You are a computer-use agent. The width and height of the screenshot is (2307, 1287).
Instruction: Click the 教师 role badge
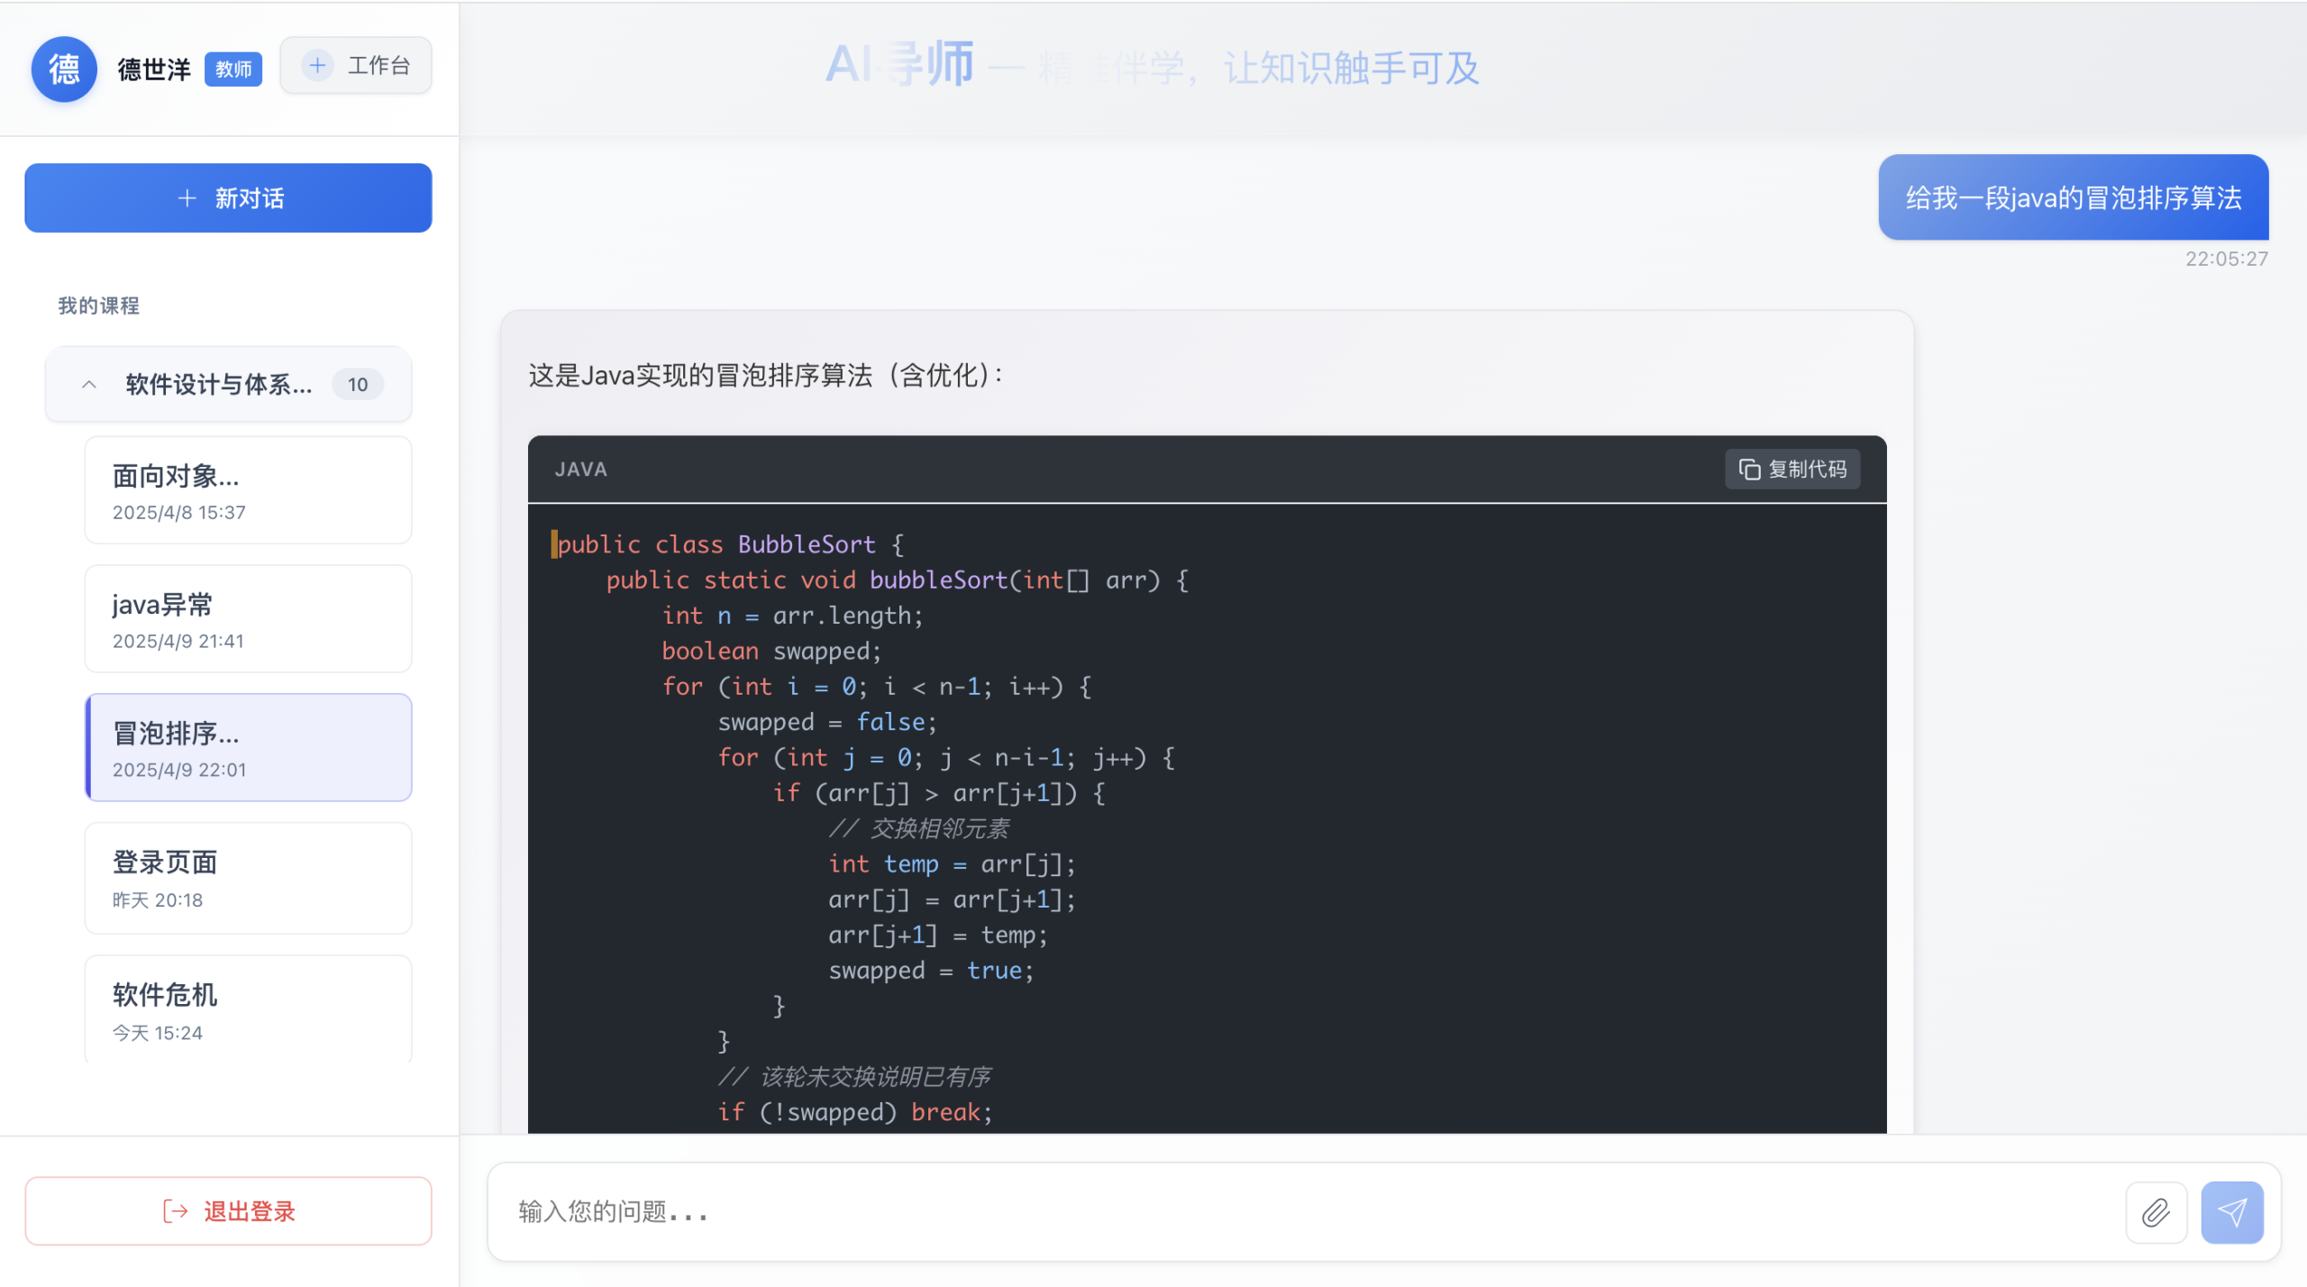(233, 68)
